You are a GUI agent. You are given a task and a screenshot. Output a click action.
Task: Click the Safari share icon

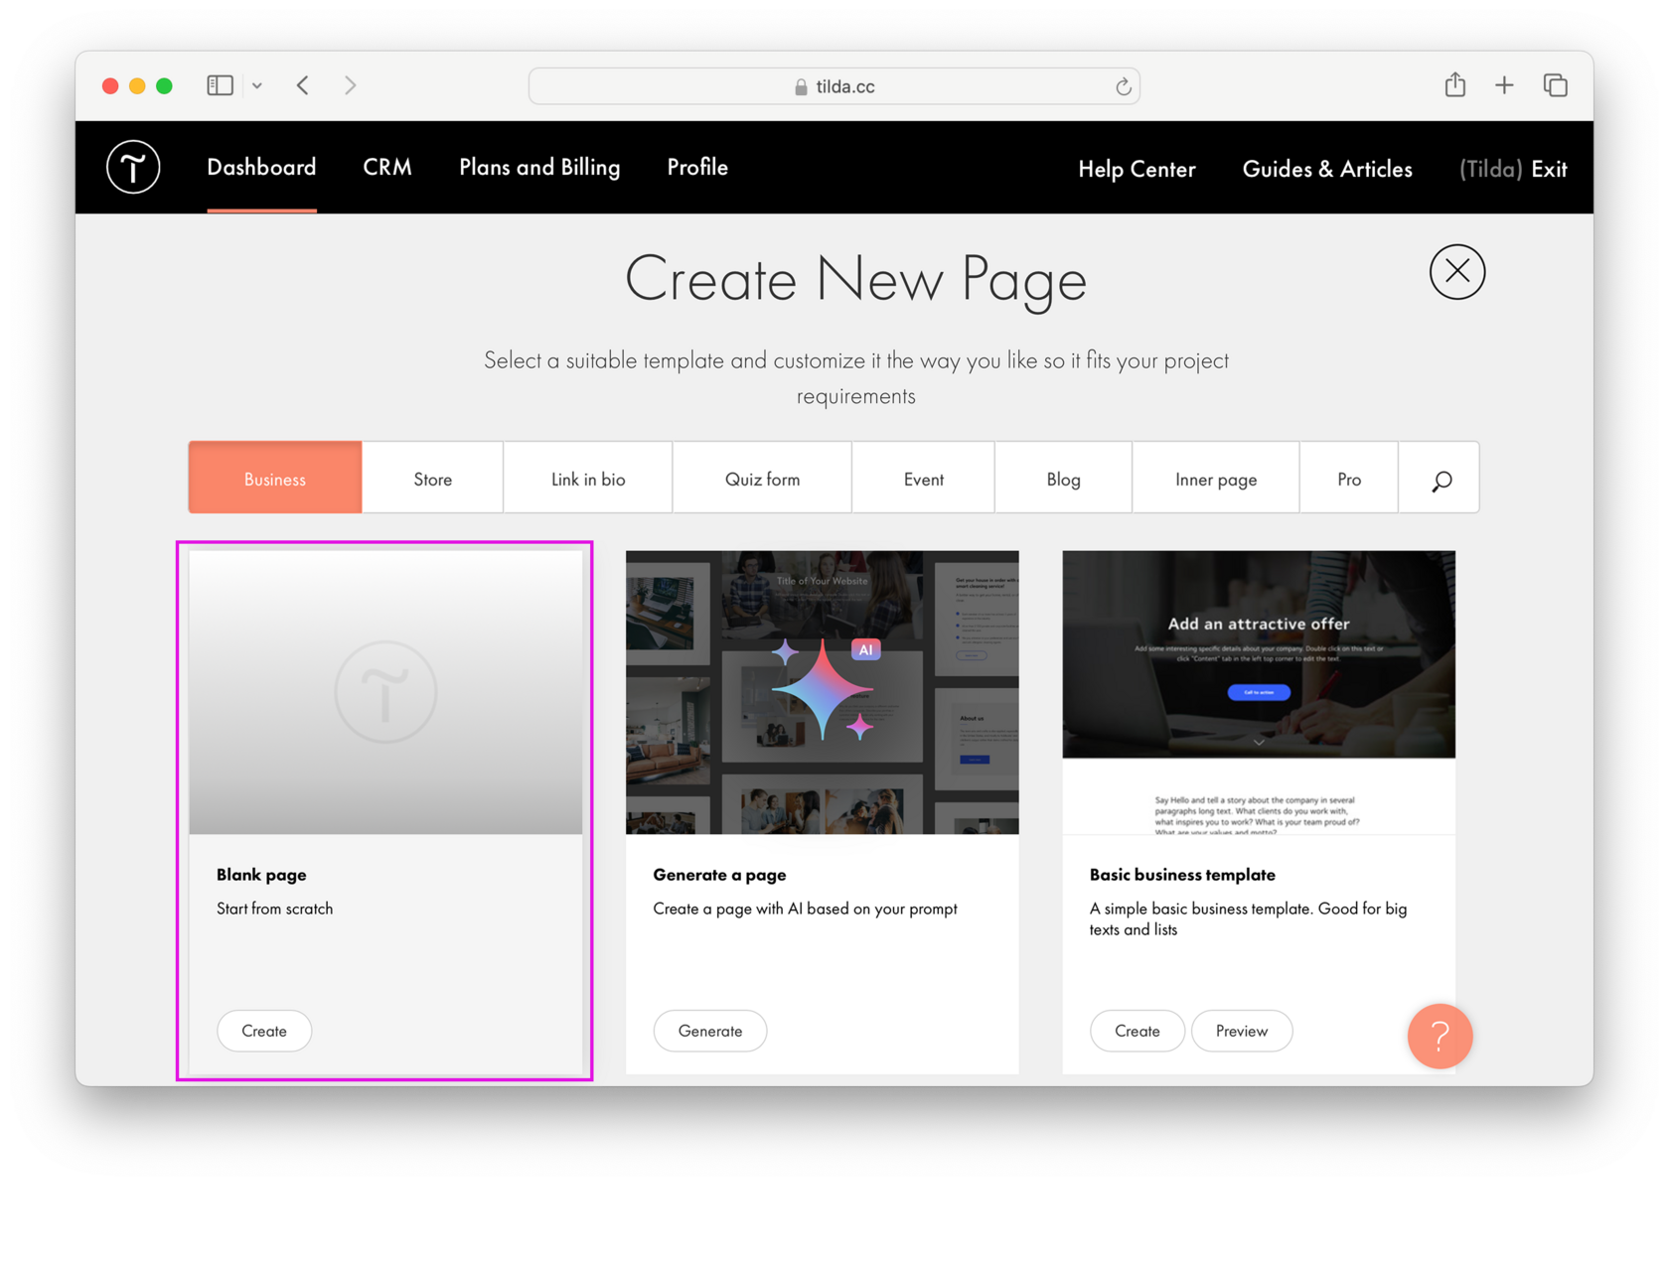coord(1454,84)
